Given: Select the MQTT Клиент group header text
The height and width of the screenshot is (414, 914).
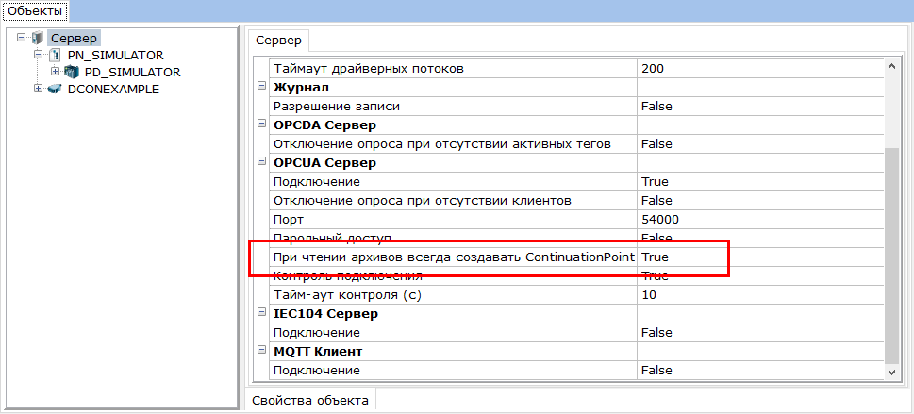Looking at the screenshot, I should pos(318,352).
